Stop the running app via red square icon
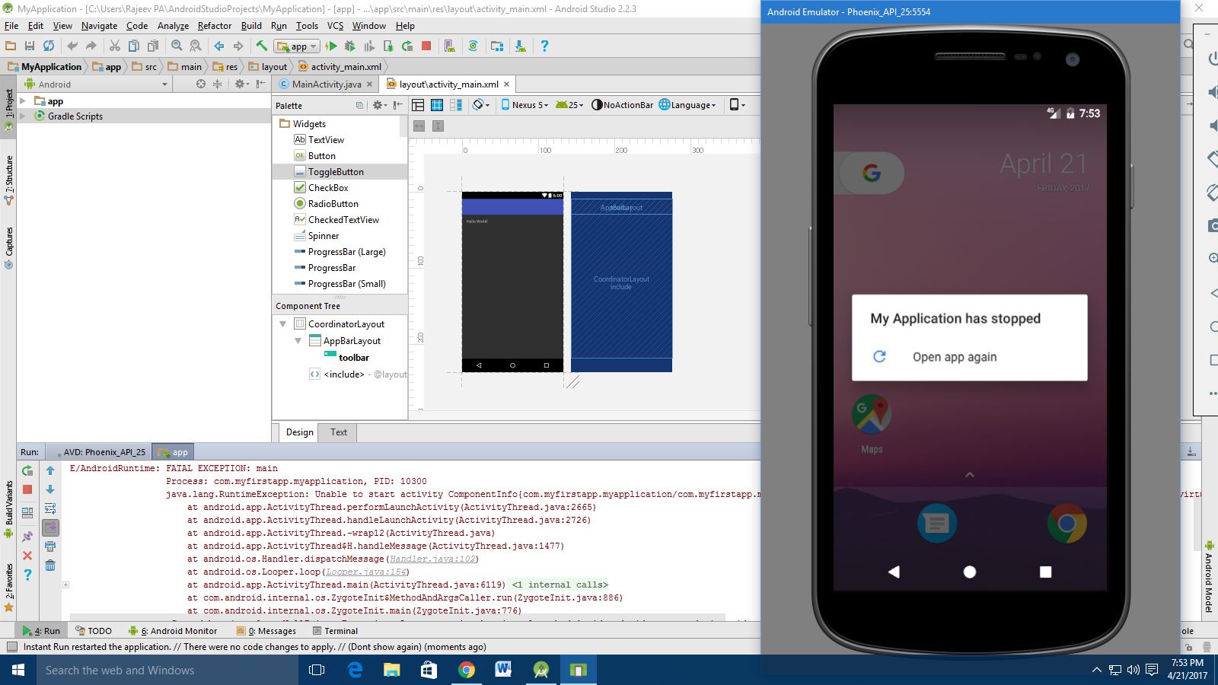Viewport: 1218px width, 685px height. click(x=425, y=46)
